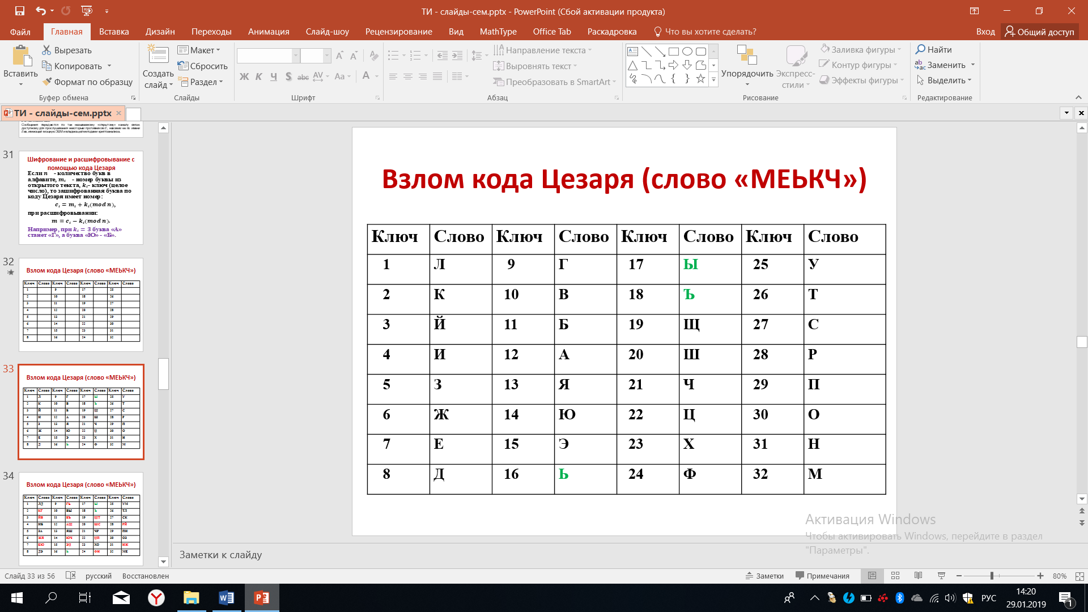Open the font name dropdown arrow

tap(295, 56)
